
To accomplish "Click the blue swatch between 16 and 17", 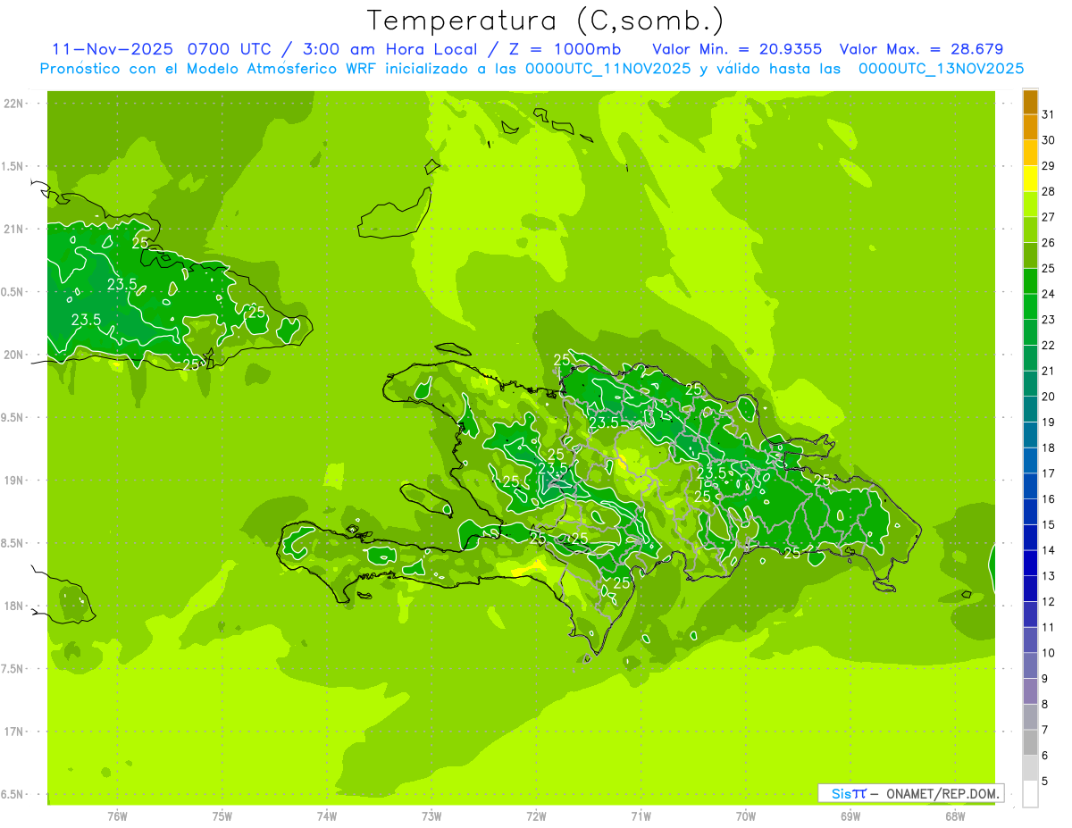I will 1030,486.
